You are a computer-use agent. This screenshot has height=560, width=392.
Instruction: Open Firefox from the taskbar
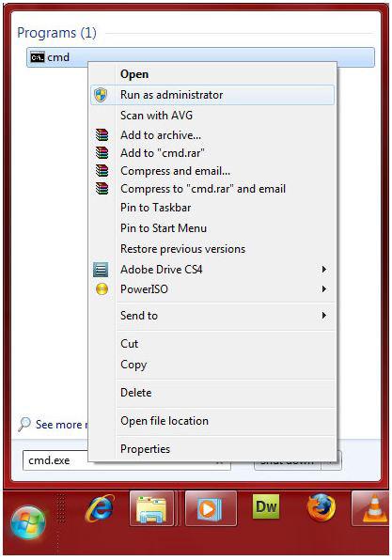click(x=321, y=507)
